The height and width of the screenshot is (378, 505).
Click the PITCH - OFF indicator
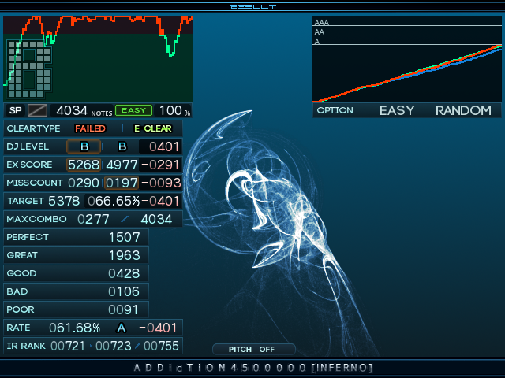(254, 350)
